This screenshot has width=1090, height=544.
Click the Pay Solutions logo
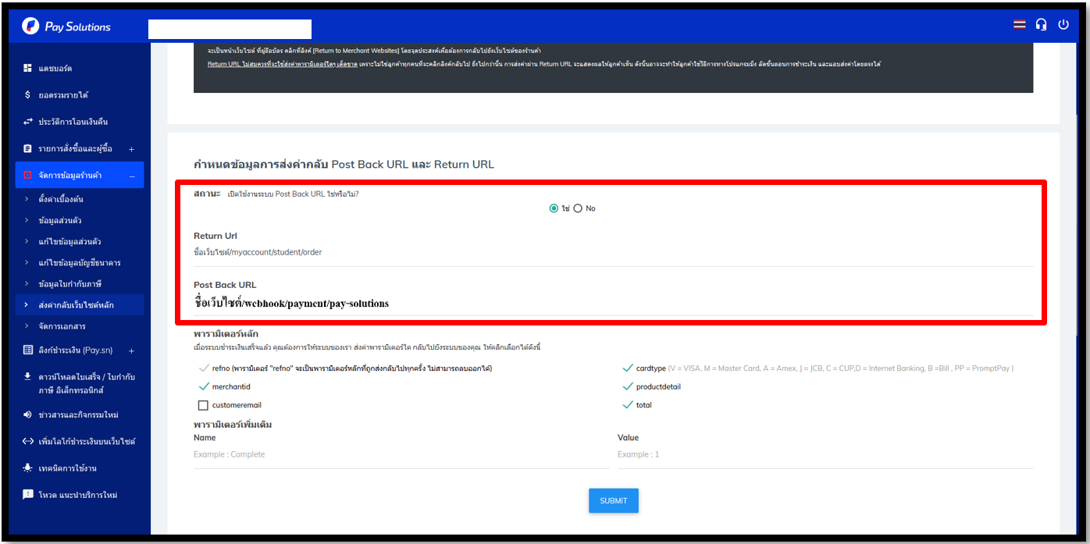pyautogui.click(x=66, y=27)
